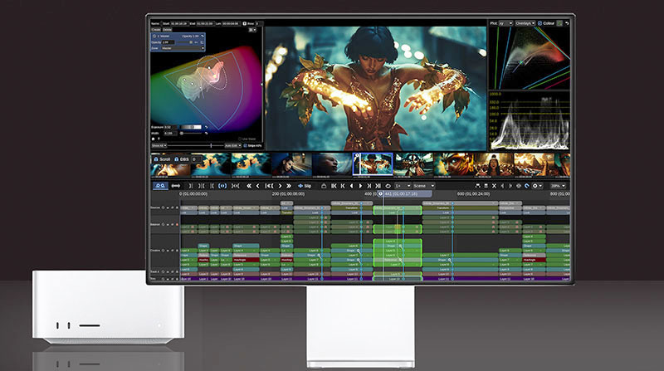
Task: Click the reset arrow at scope panel corner
Action: tap(567, 23)
